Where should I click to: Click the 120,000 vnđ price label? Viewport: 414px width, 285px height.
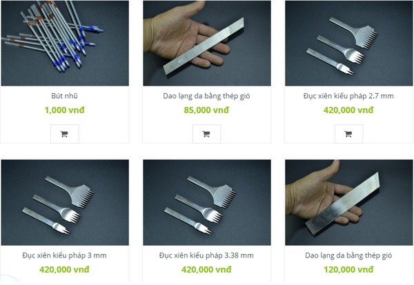pyautogui.click(x=348, y=270)
